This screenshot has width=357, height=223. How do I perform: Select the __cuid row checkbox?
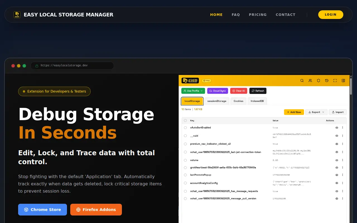click(185, 136)
